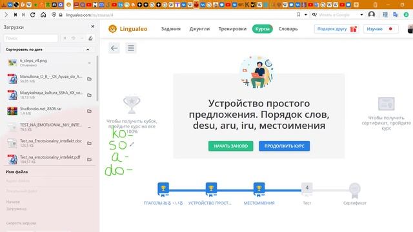The width and height of the screenshot is (413, 232).
Task: Click the Сертификат ribbon step
Action: [355, 191]
